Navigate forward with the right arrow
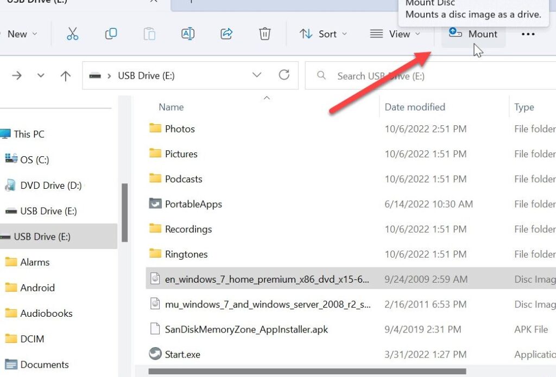Image resolution: width=556 pixels, height=377 pixels. tap(17, 76)
